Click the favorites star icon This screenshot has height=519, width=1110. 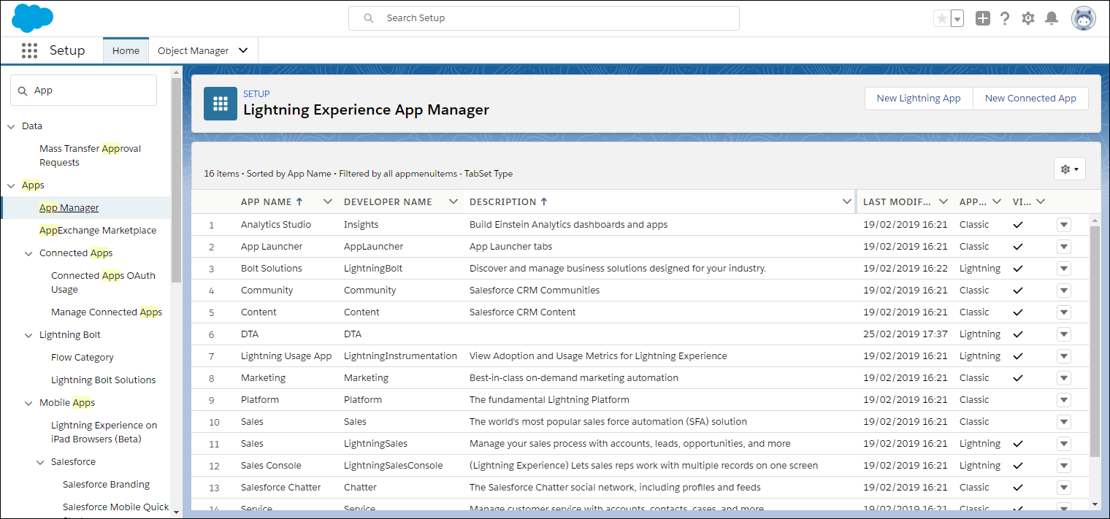point(942,18)
